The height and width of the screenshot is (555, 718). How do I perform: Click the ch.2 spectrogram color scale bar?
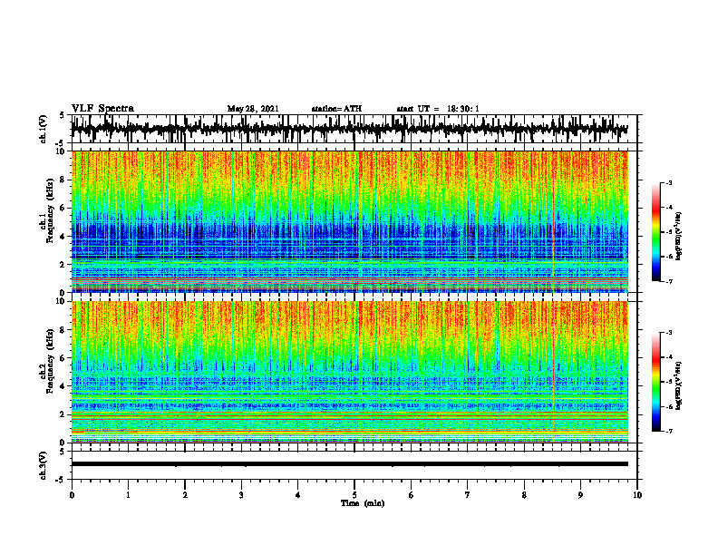point(655,382)
